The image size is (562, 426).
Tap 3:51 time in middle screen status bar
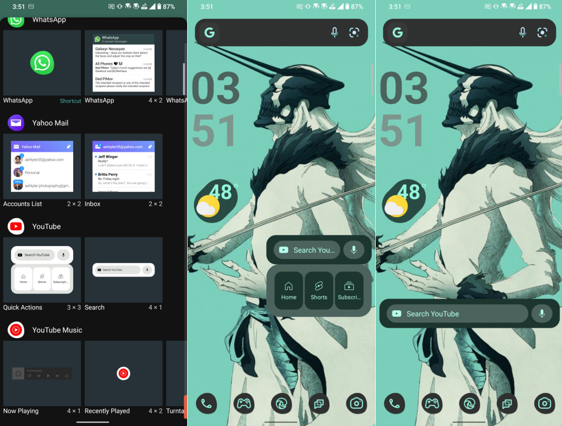pos(207,7)
